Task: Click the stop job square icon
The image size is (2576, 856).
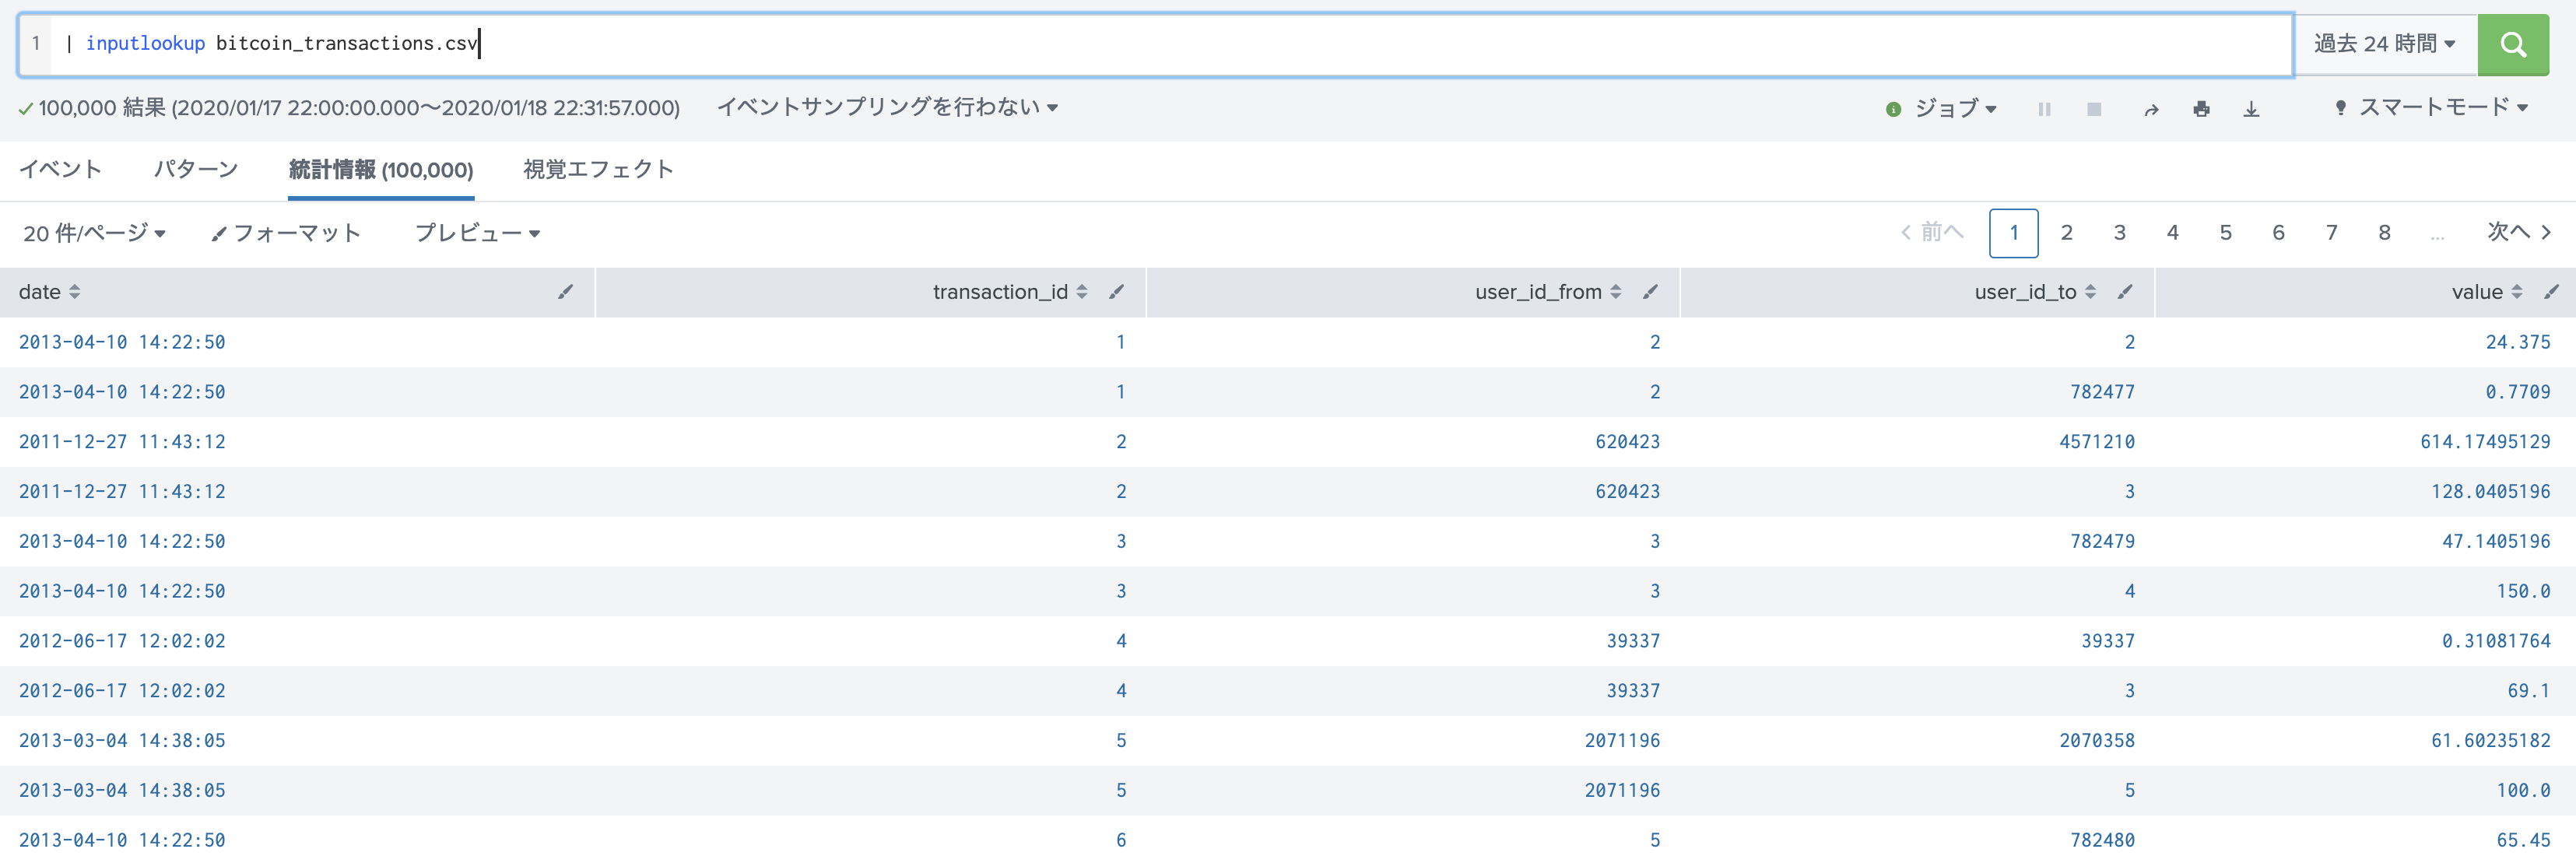Action: click(2094, 109)
